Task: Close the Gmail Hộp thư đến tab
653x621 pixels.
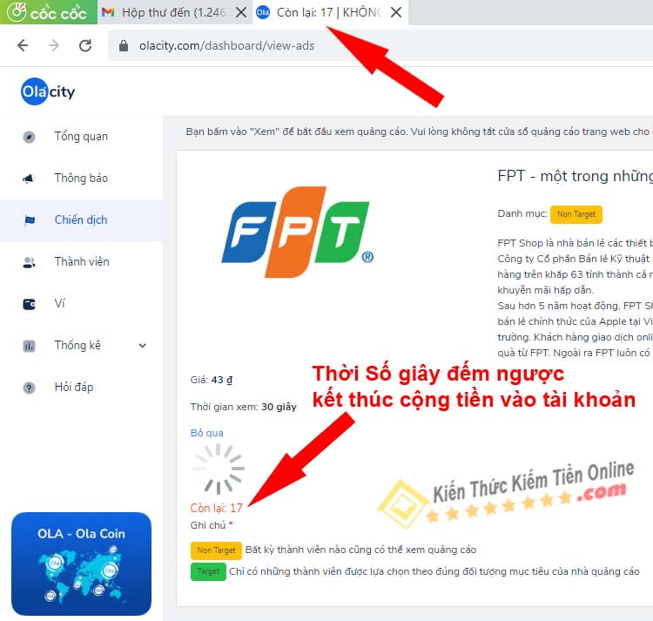Action: (240, 12)
